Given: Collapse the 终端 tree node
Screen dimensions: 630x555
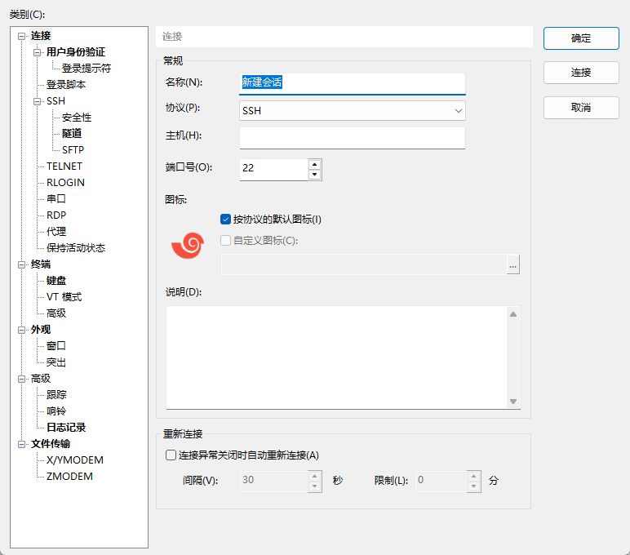Looking at the screenshot, I should coord(22,264).
